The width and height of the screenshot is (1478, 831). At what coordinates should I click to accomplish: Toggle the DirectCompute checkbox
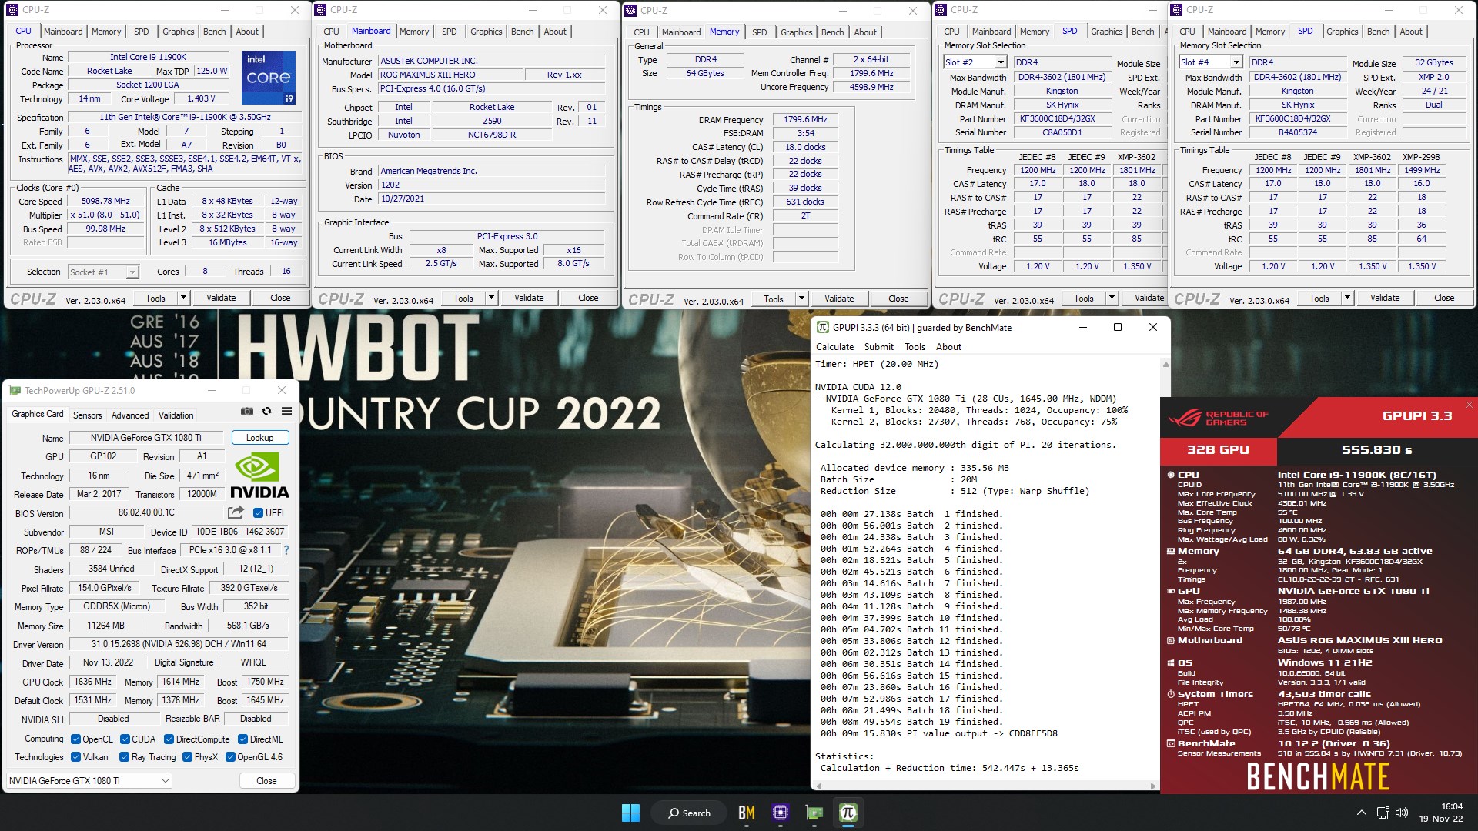[x=169, y=739]
